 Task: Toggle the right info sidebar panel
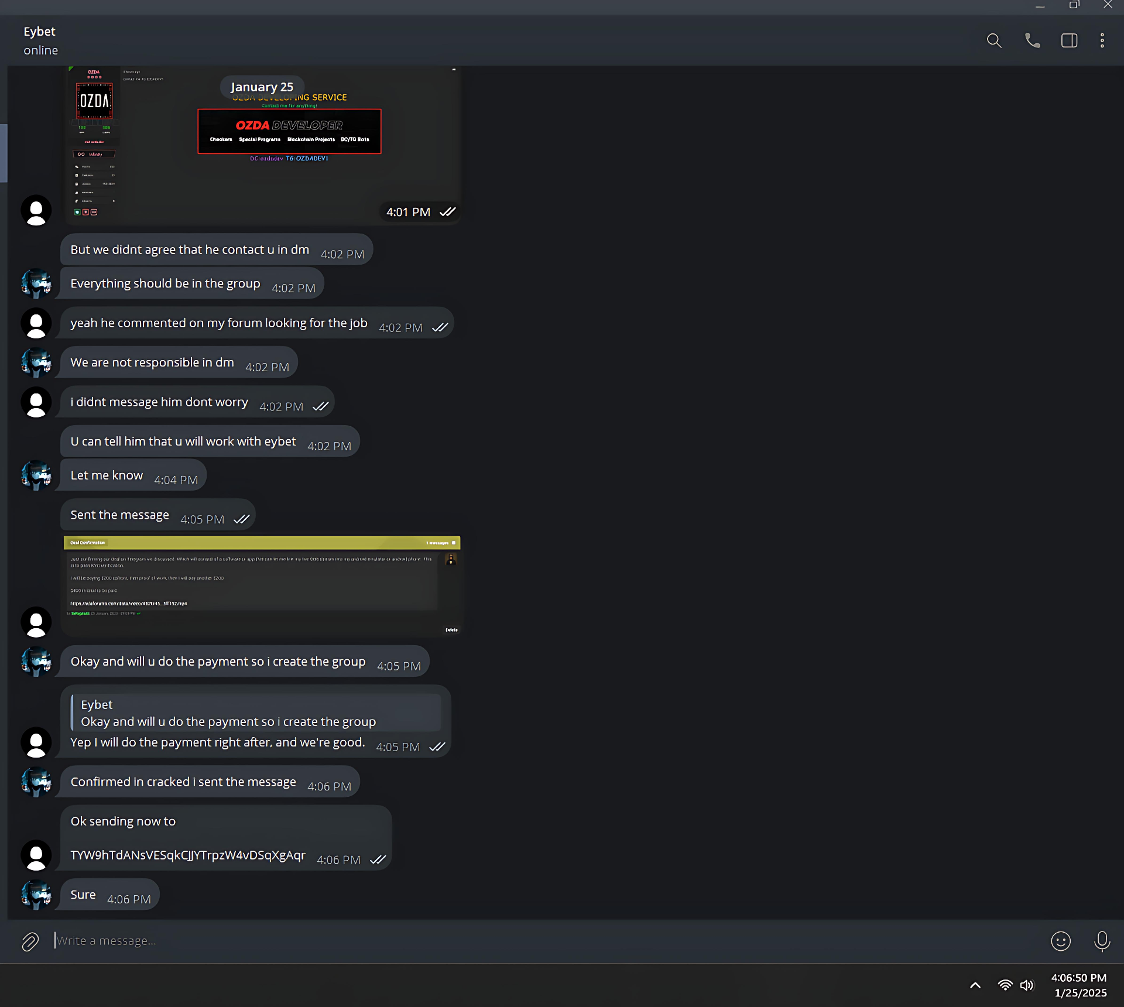(1069, 40)
